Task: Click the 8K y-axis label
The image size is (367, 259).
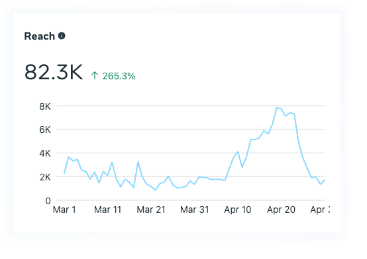Action: pos(45,106)
